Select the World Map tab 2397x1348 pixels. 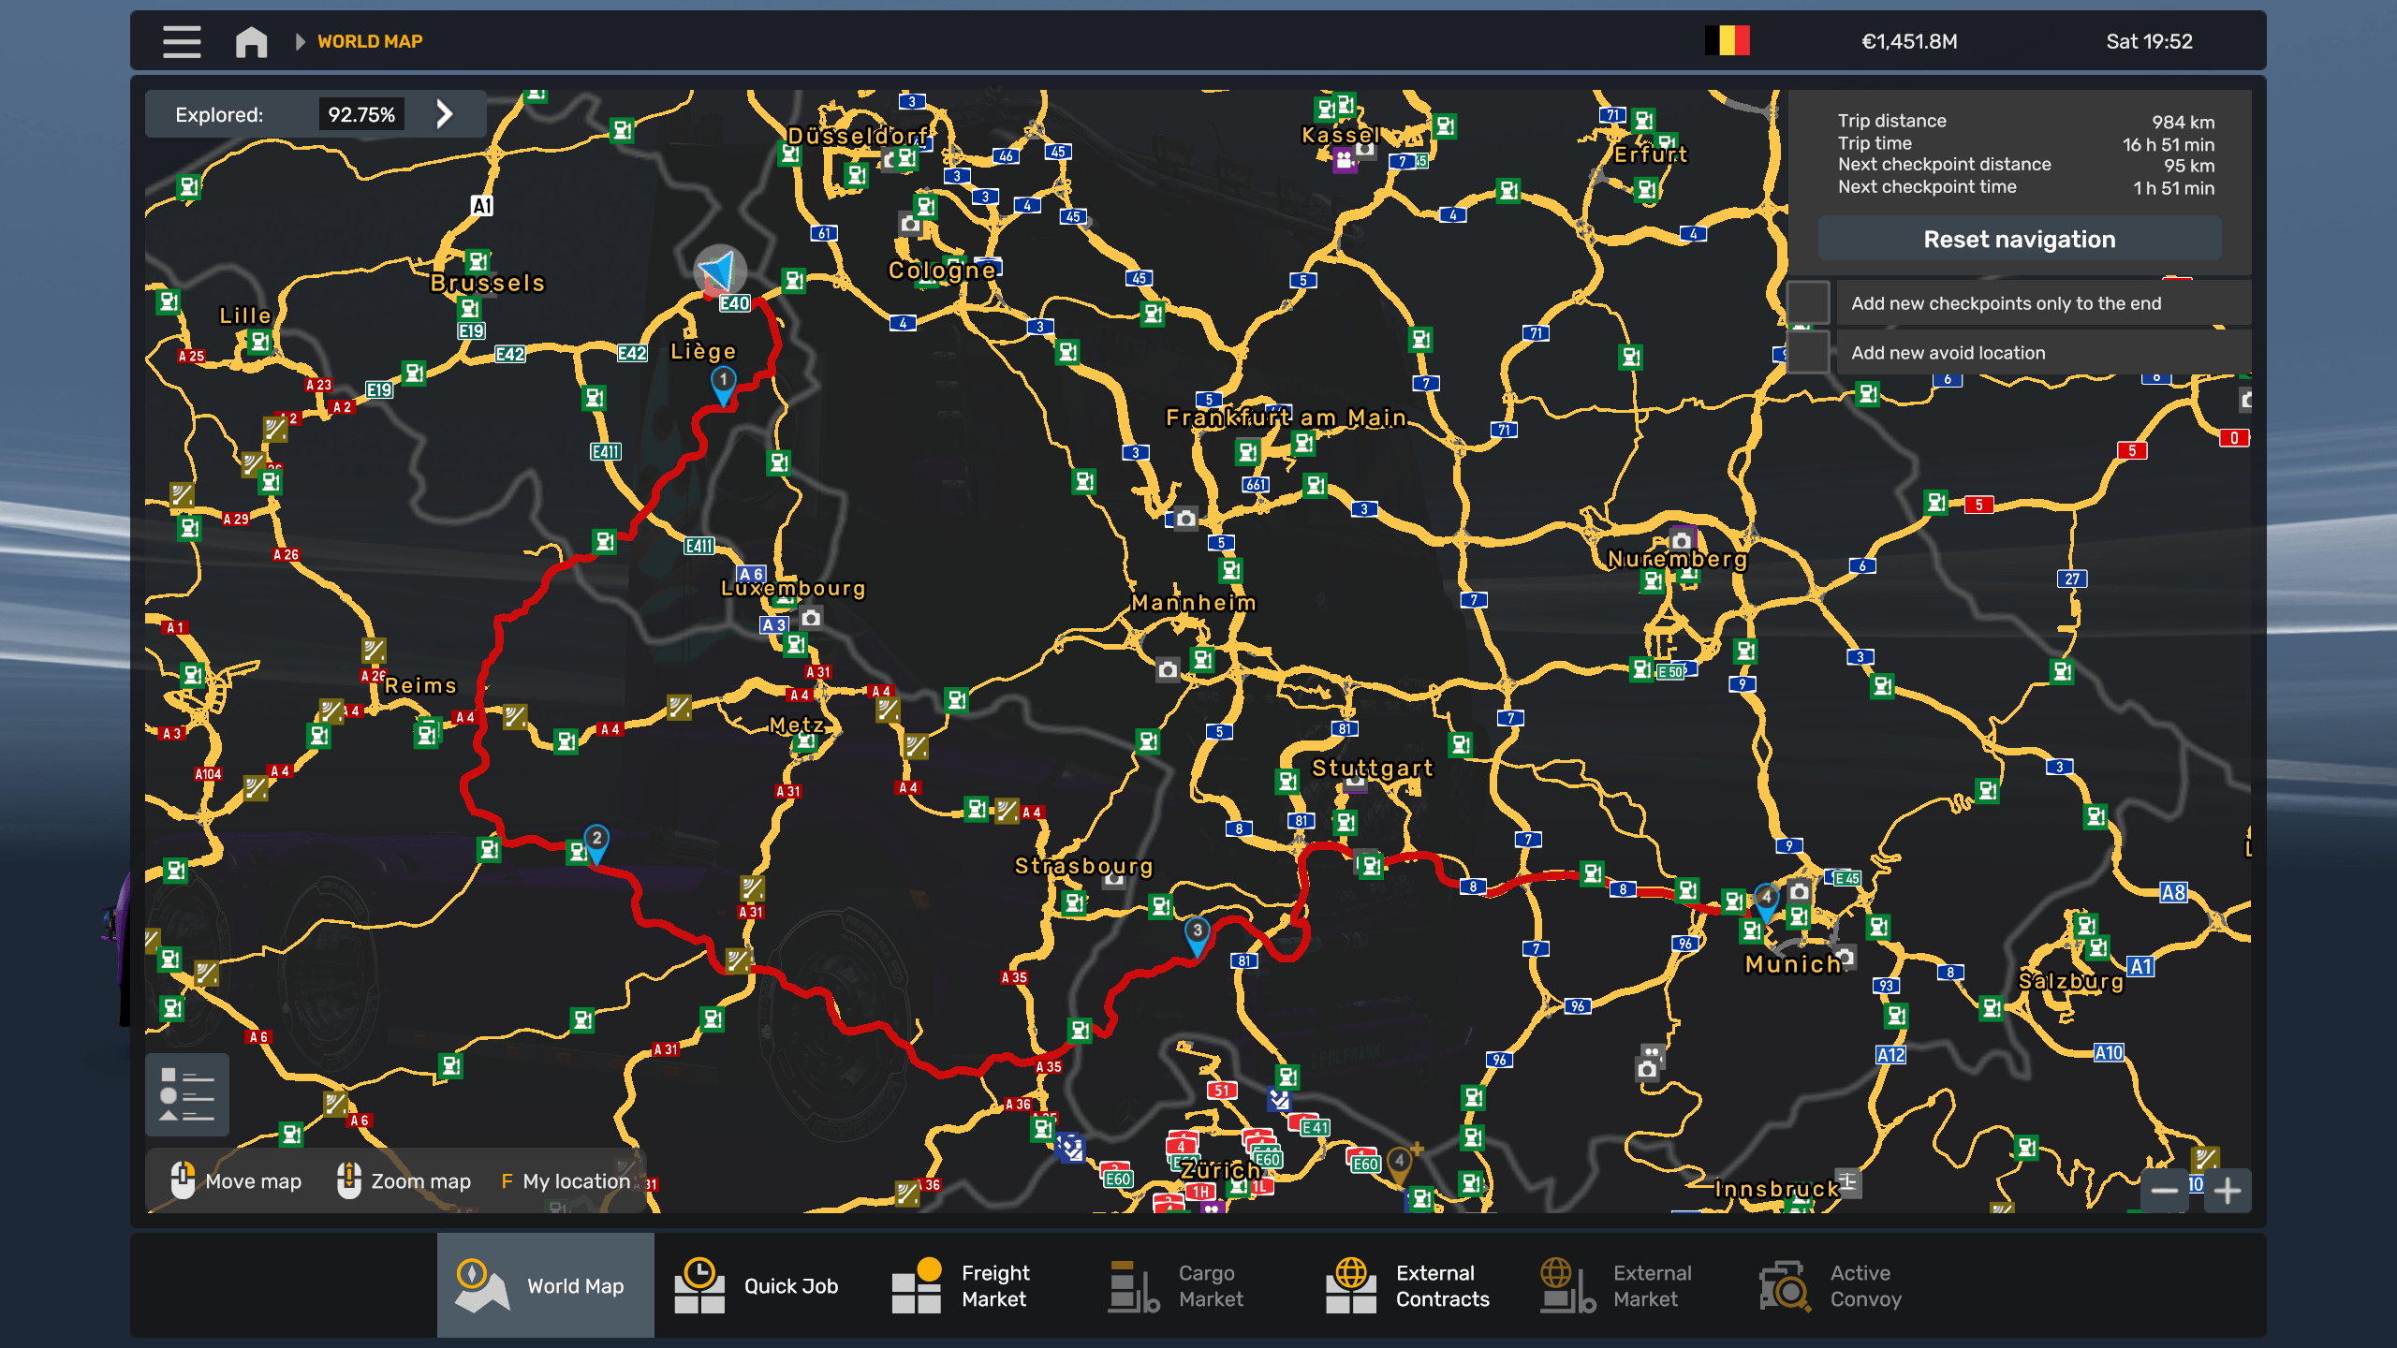click(x=545, y=1285)
